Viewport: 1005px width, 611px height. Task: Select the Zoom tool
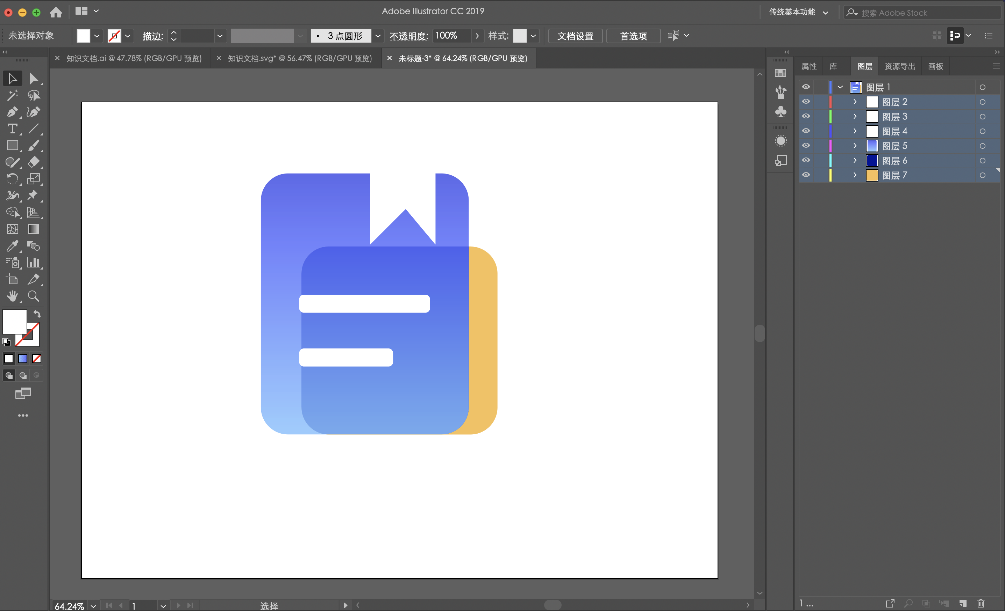(x=34, y=296)
